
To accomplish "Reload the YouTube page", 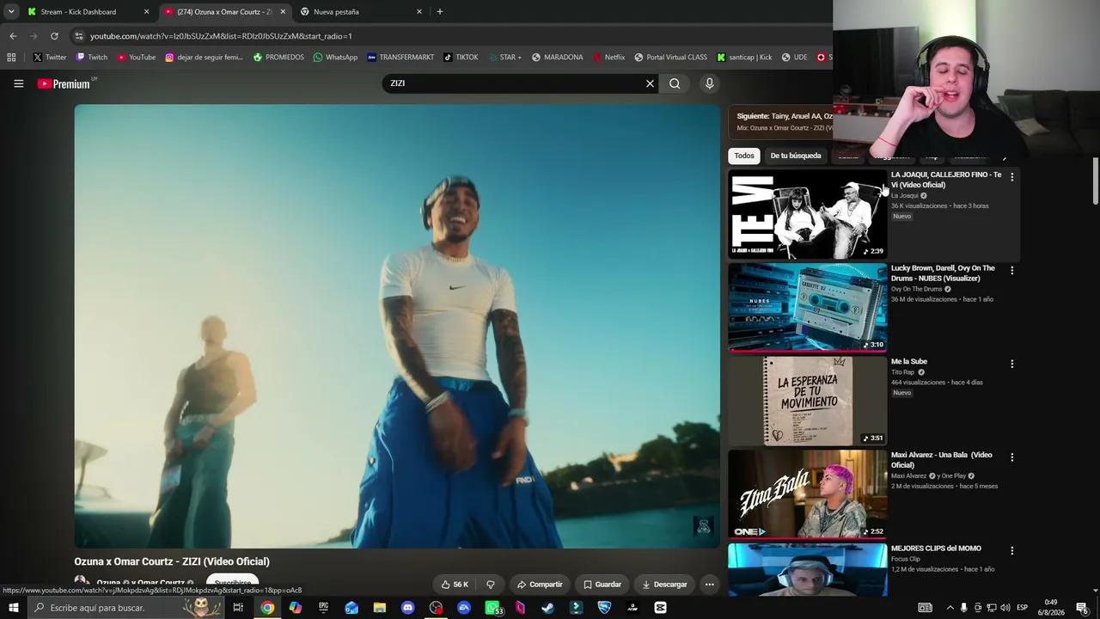I will 54,36.
